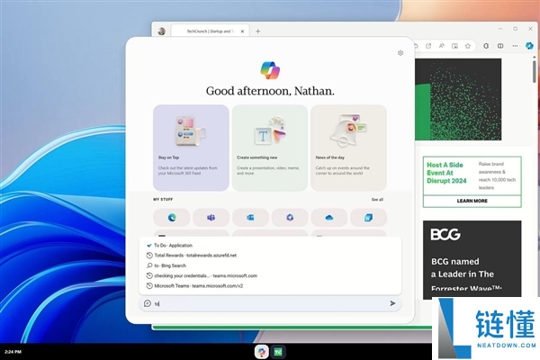
Task: Open Copilot settings gear icon
Action: tap(400, 53)
